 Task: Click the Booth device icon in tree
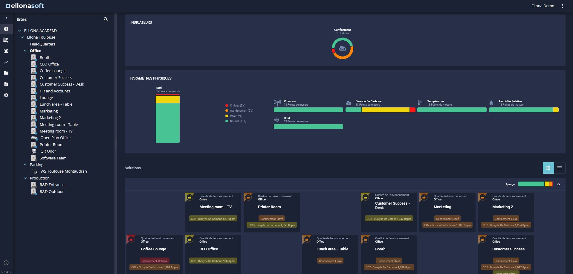(34, 57)
